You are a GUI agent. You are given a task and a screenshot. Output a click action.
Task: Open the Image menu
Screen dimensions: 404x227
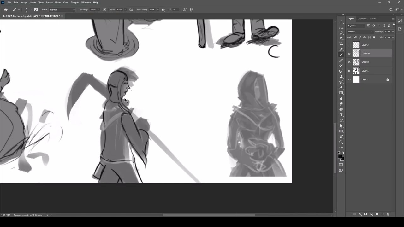(24, 3)
